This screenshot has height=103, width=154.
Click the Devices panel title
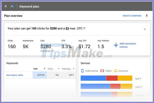pos(85,63)
